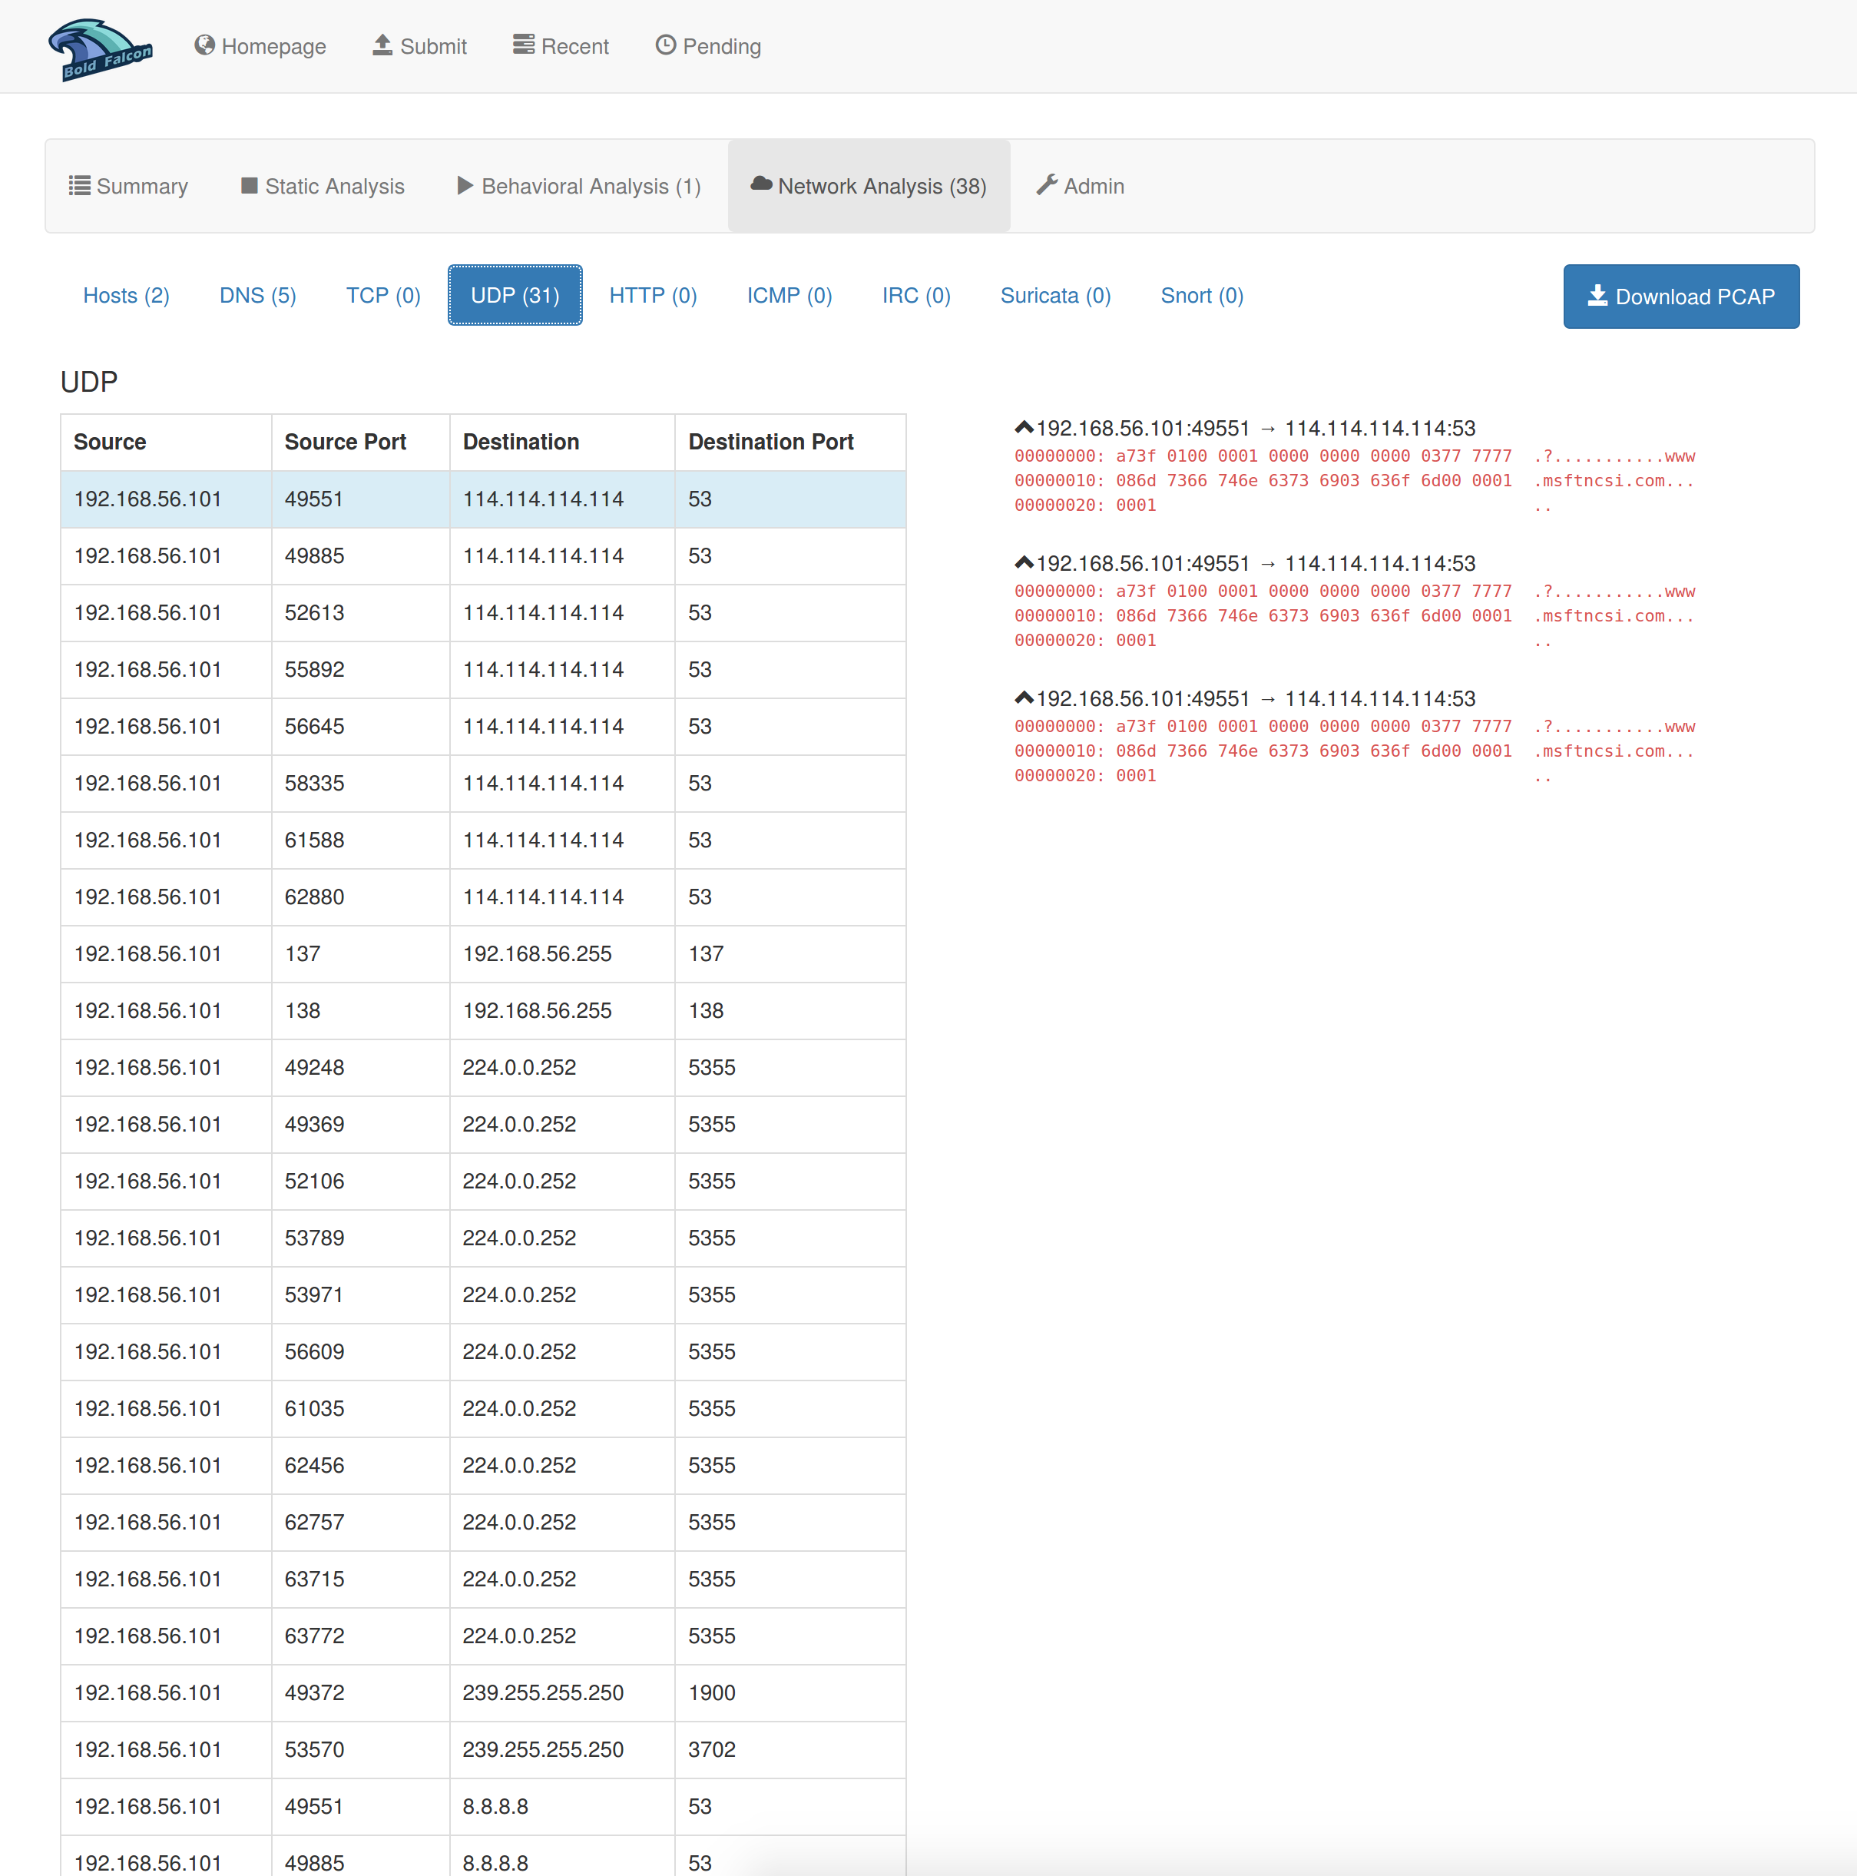
Task: Select row with source port 49885 to 114.114.114.114
Action: click(482, 555)
